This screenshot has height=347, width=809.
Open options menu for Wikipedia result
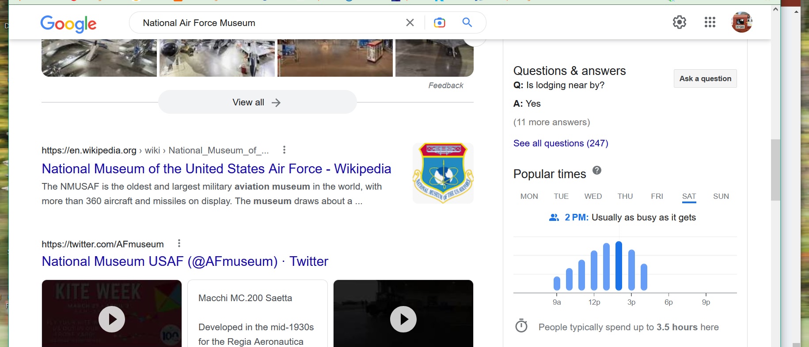pos(284,150)
